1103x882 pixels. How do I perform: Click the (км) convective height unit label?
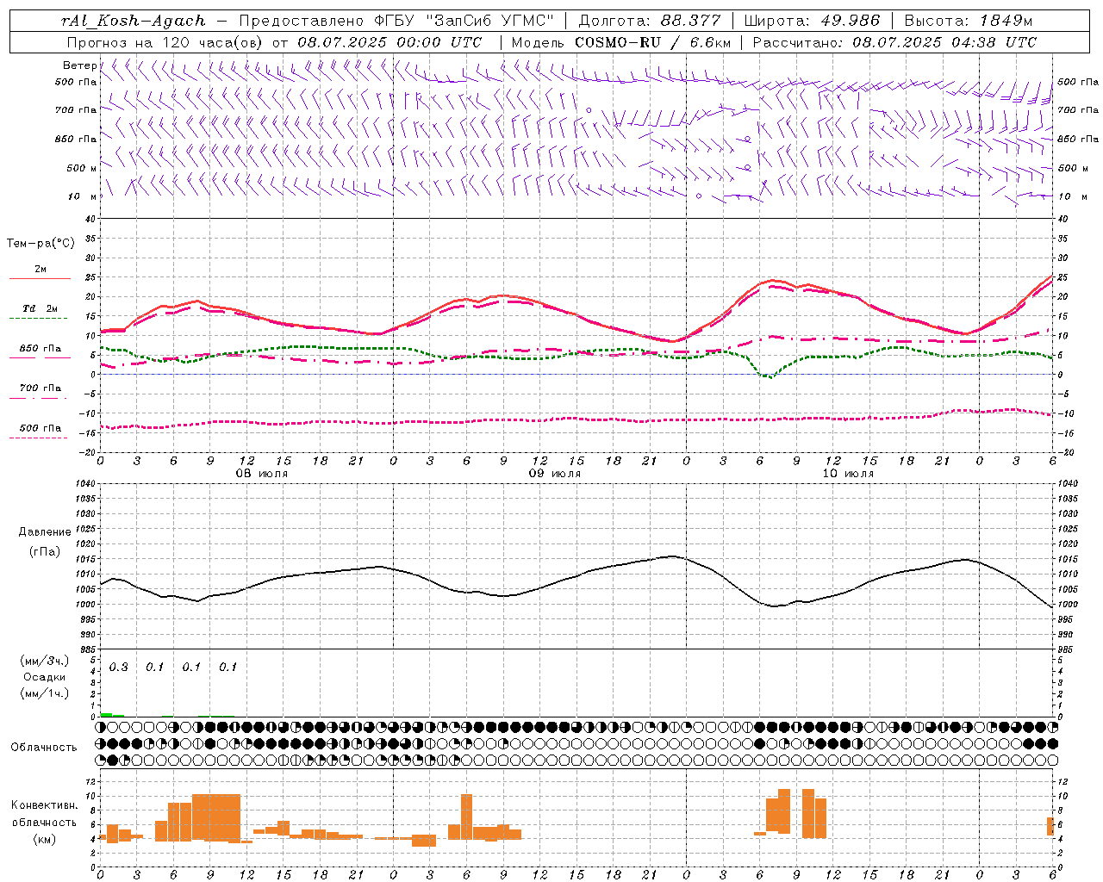(x=44, y=839)
